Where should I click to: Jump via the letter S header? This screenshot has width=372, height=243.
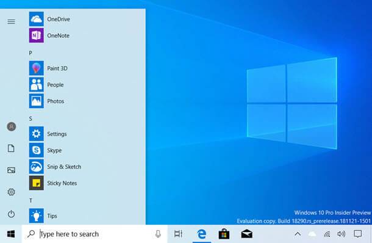30,118
